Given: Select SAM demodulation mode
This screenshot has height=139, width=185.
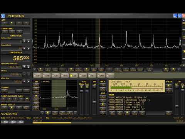Looking at the screenshot, I should coord(47,76).
